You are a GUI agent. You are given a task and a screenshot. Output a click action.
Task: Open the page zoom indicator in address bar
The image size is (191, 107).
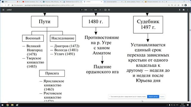point(172,5)
